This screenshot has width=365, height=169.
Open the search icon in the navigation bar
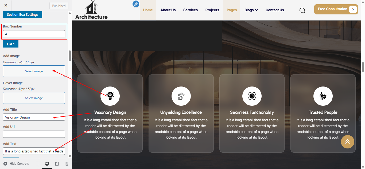(x=302, y=10)
